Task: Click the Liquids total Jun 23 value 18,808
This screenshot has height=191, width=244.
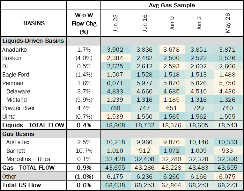Action: [x=115, y=125]
